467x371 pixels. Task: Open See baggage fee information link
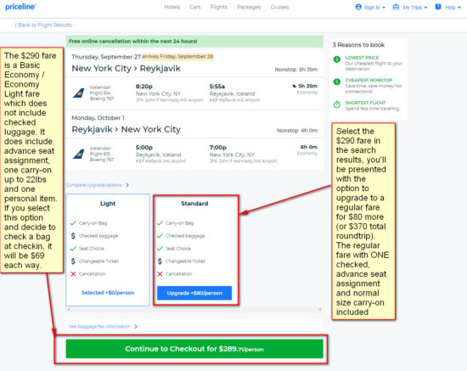[103, 327]
